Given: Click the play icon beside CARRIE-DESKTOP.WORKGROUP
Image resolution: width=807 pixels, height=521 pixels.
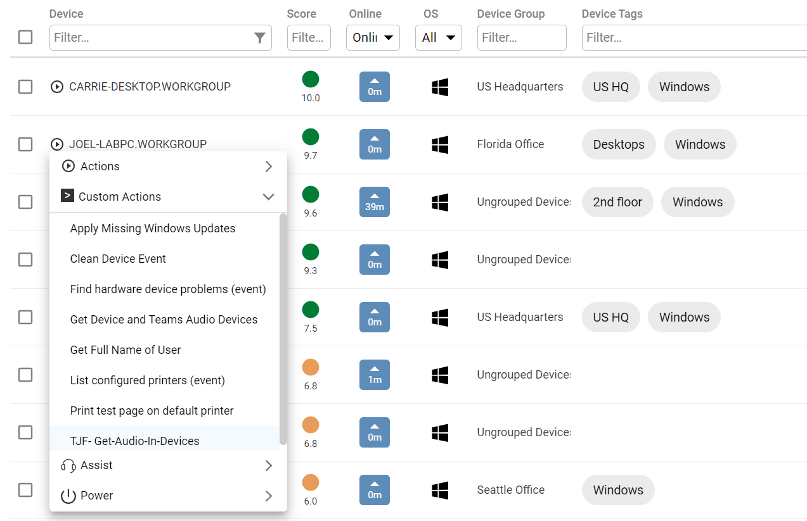Looking at the screenshot, I should pyautogui.click(x=57, y=87).
